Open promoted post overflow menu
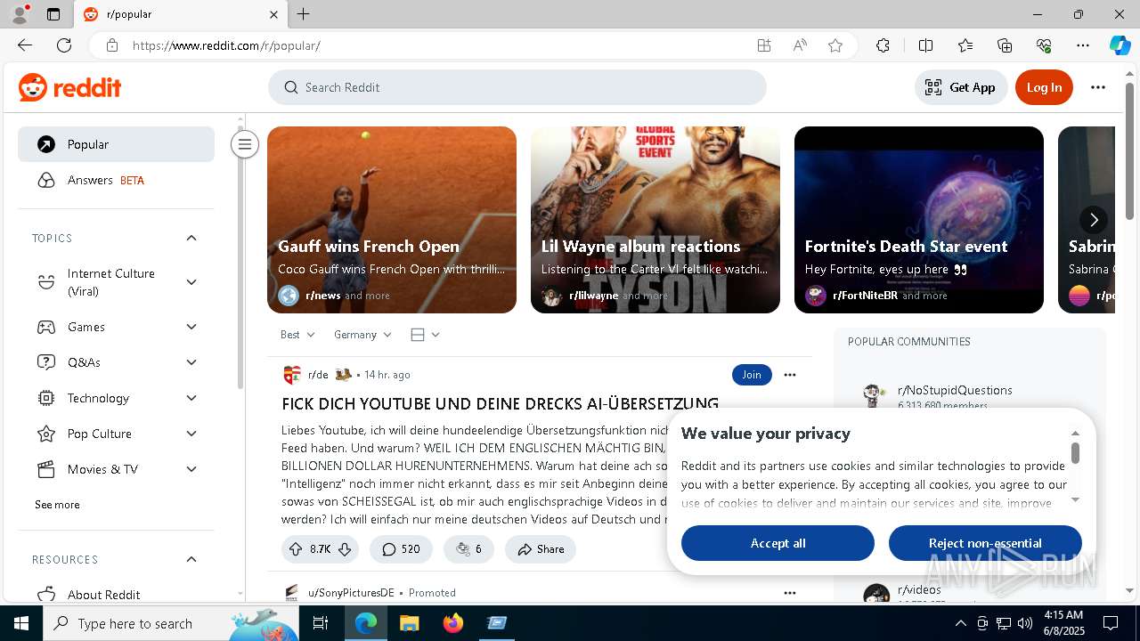1140x641 pixels. click(790, 593)
